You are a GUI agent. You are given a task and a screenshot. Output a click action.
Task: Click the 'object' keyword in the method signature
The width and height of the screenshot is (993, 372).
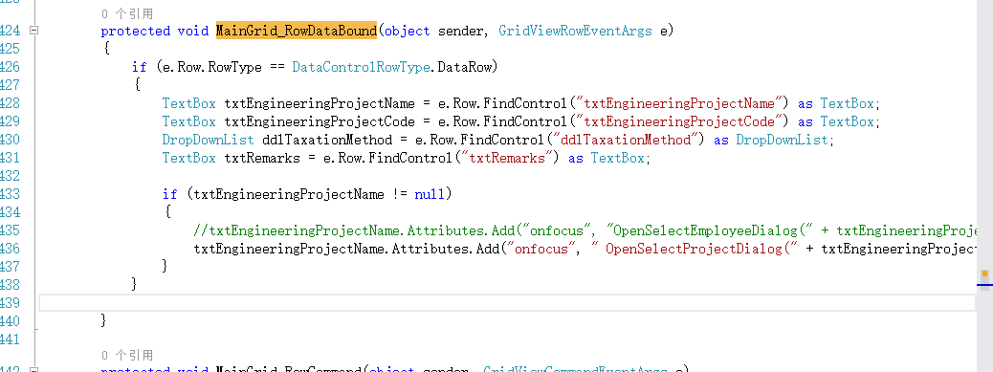[408, 31]
